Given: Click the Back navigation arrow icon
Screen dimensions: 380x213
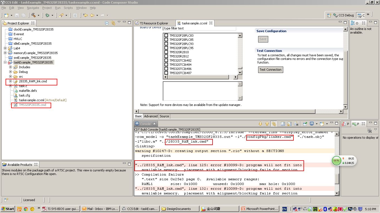Looking at the screenshot, I should tap(92, 15).
